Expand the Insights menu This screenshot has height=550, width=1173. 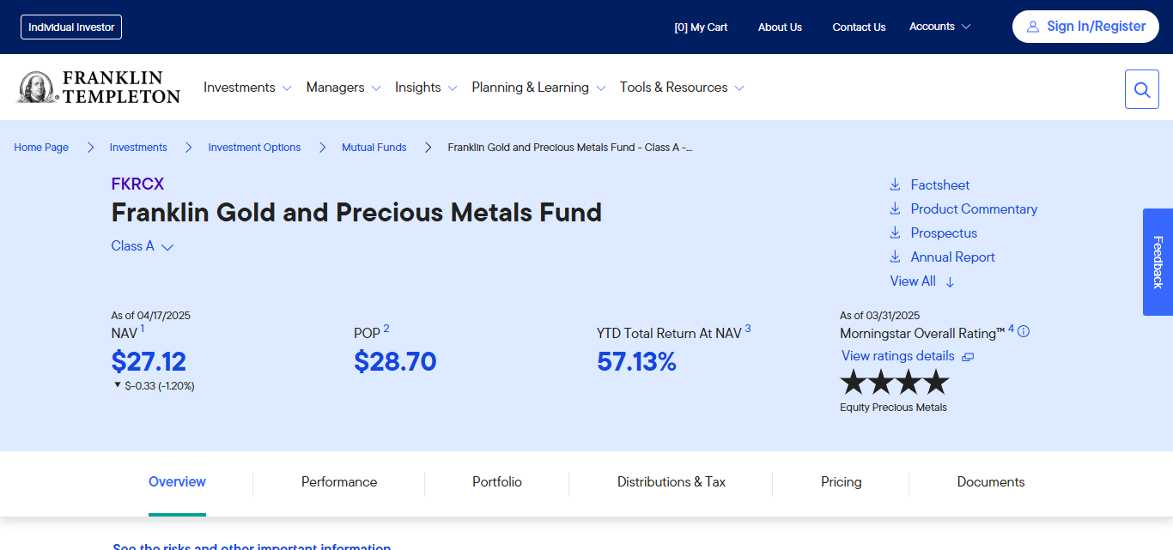coord(426,88)
